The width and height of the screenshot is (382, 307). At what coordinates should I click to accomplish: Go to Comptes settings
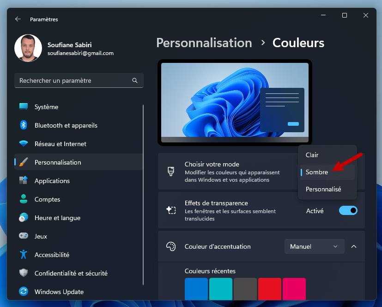(x=79, y=199)
